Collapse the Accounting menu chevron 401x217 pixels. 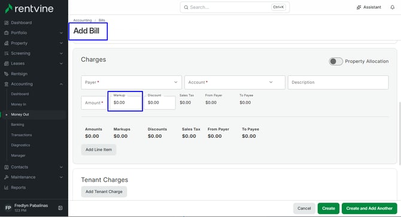61,84
